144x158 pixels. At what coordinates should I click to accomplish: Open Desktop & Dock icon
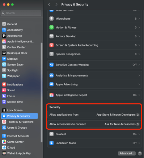pos(4,53)
